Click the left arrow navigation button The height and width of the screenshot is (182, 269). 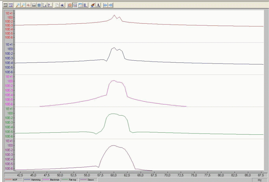pos(105,5)
